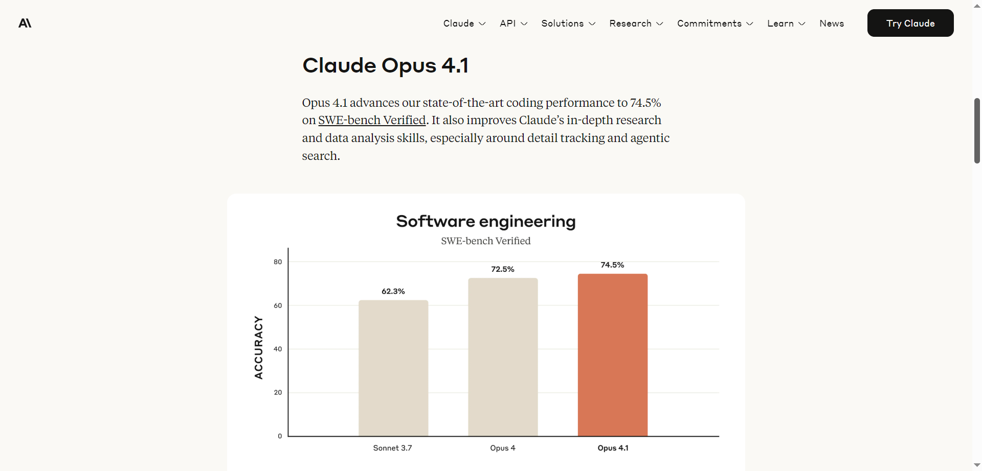Click the Software engineering chart title
Viewport: 982px width, 471px height.
486,221
